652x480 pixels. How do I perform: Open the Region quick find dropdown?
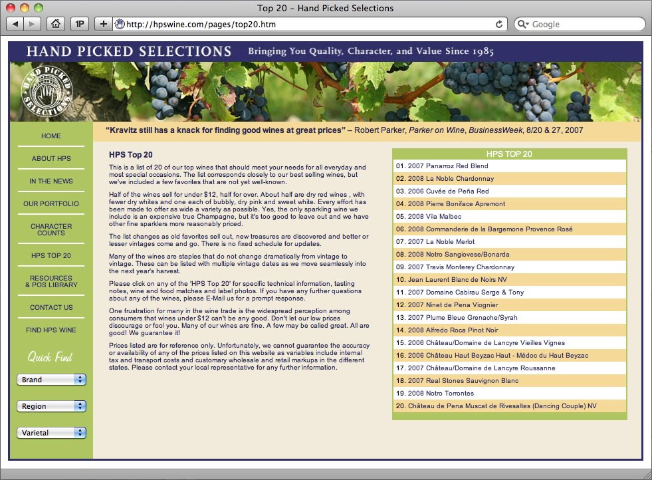pos(51,406)
